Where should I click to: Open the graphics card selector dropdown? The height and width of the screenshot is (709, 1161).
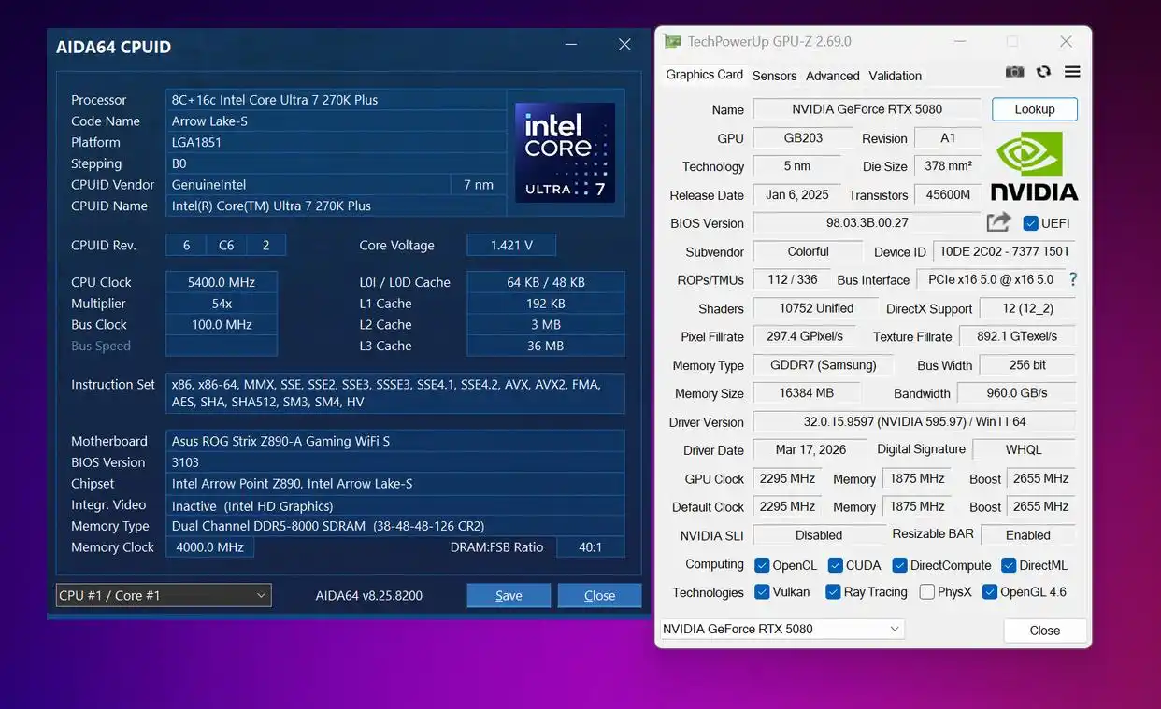tap(781, 629)
